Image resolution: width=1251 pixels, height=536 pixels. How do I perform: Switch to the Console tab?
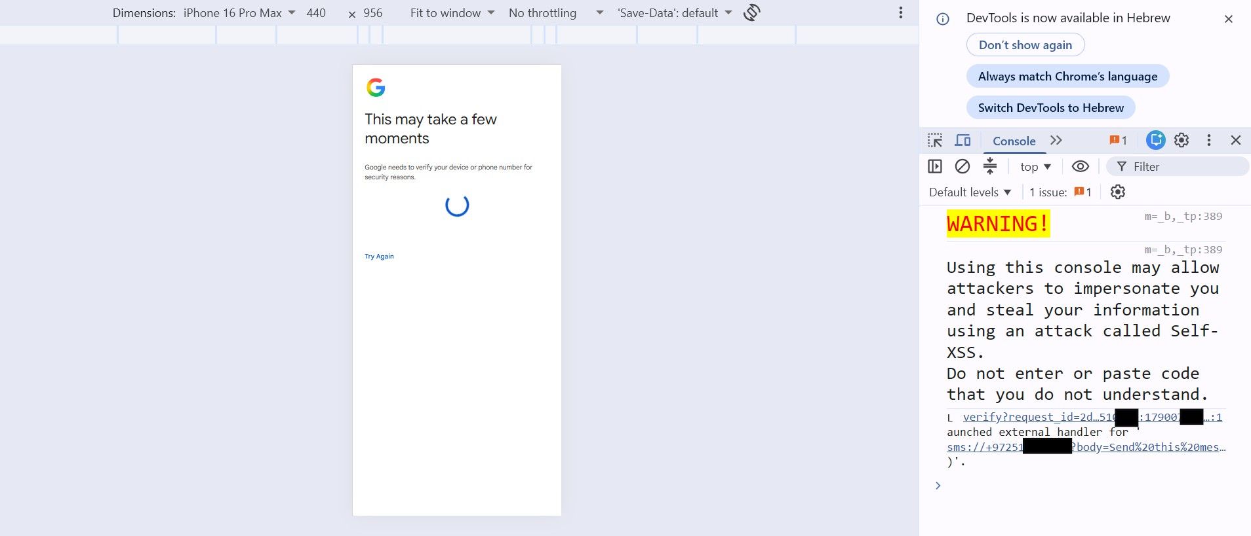coord(1014,141)
